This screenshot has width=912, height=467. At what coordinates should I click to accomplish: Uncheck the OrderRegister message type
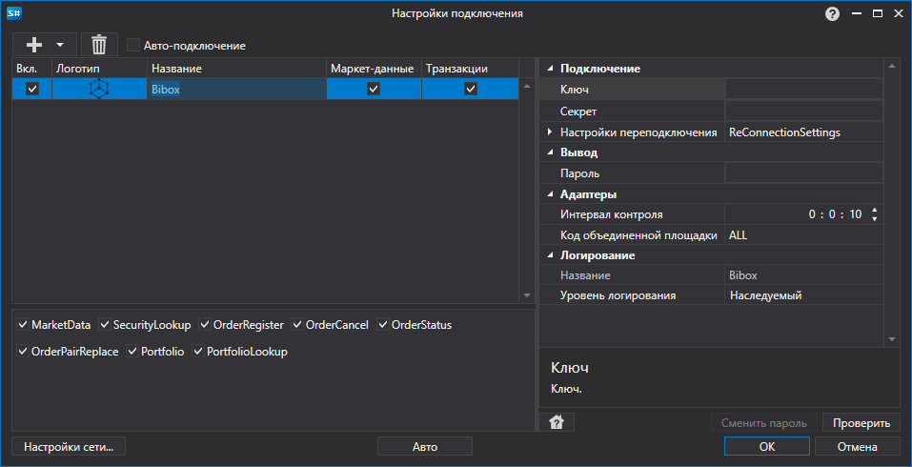(205, 325)
